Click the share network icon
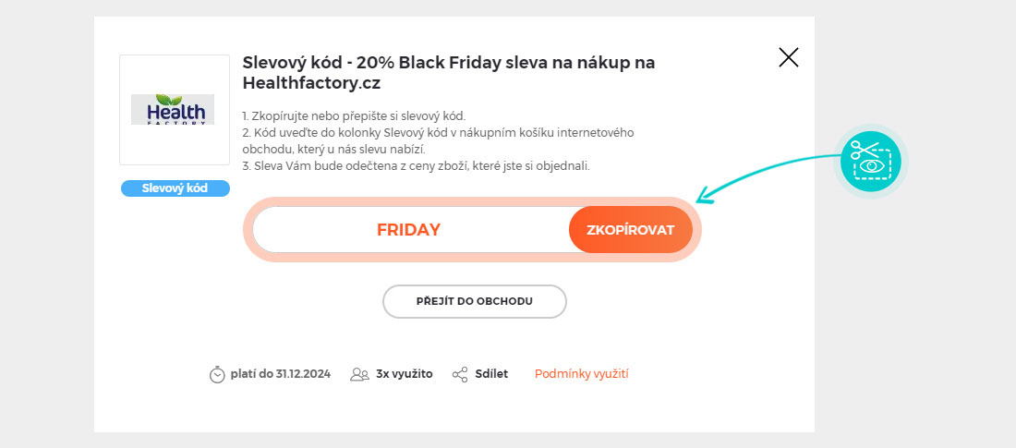Image resolution: width=1016 pixels, height=448 pixels. 460,374
